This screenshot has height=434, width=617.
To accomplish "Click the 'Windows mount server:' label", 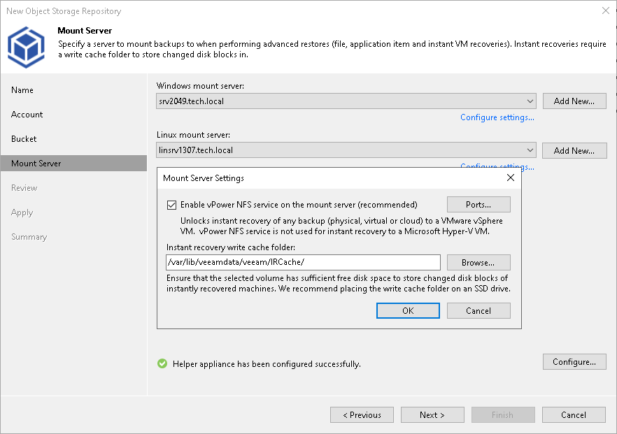I will point(200,86).
